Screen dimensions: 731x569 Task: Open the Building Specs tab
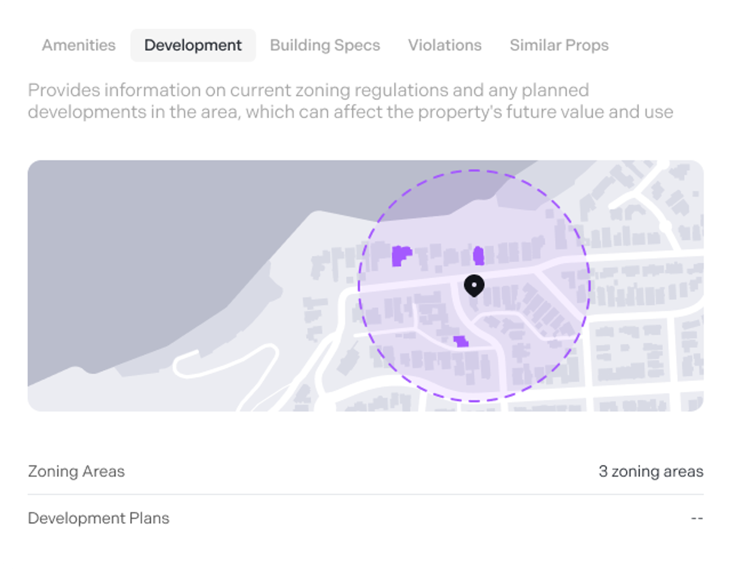(325, 45)
